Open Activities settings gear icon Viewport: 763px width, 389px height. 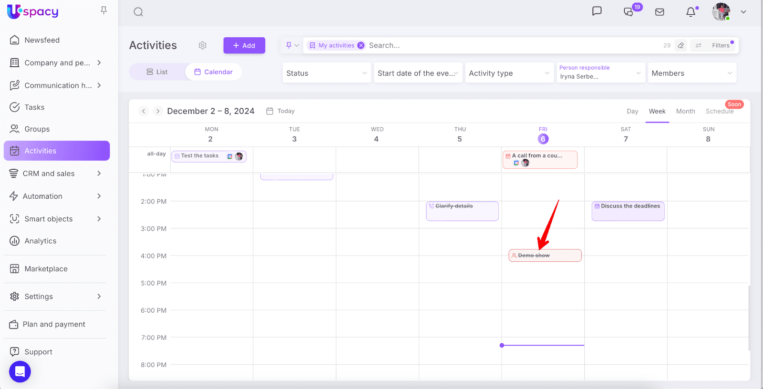[203, 45]
